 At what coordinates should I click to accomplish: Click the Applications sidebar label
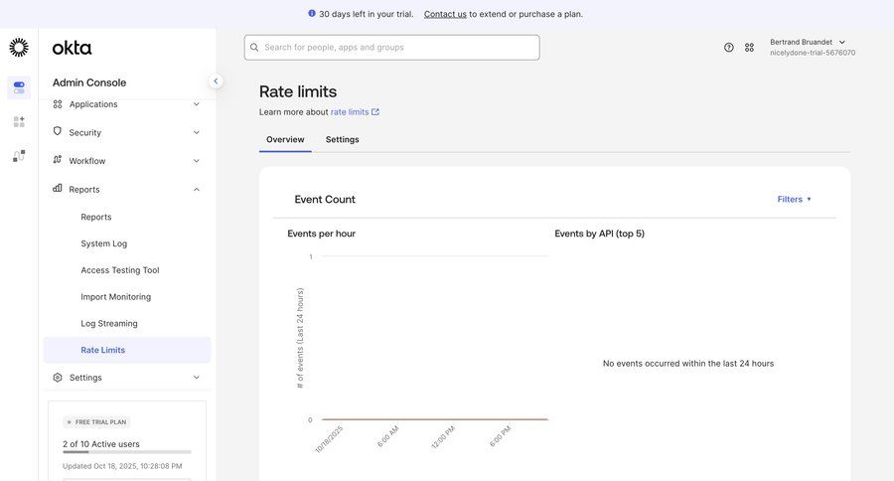pos(93,104)
